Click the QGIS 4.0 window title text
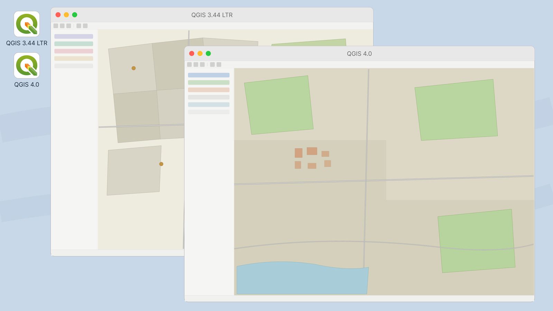The width and height of the screenshot is (553, 311). point(359,54)
